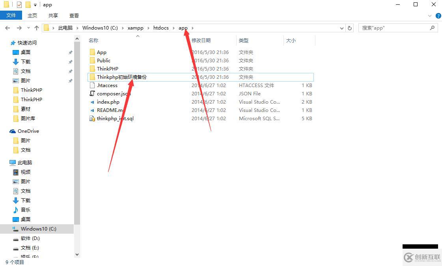Select Windows10 (C:) drive in sidebar
442x266 pixels.
(x=37, y=229)
